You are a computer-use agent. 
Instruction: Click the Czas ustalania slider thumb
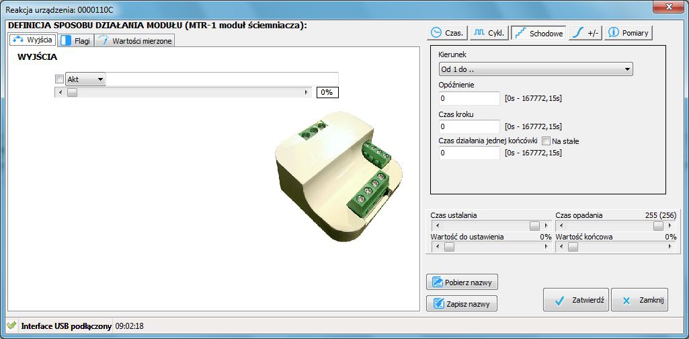(534, 225)
